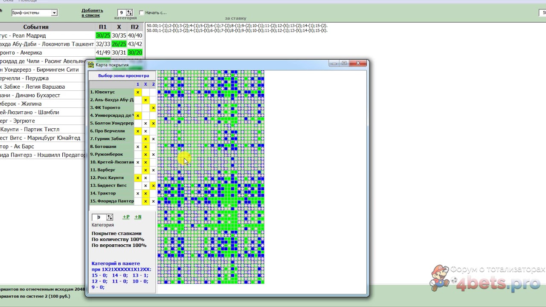Toggle outcome 2 for Гурник Забже

[153, 139]
